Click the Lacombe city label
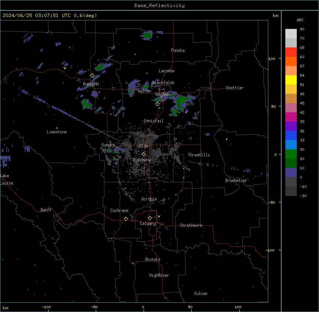Image resolution: width=319 pixels, height=312 pixels. (x=167, y=71)
